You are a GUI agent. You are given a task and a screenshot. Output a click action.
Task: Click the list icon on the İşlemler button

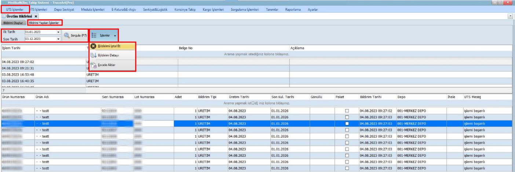pos(94,35)
